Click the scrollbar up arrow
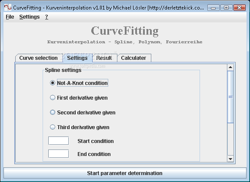Viewport: 250px width, 182px height. coord(230,68)
